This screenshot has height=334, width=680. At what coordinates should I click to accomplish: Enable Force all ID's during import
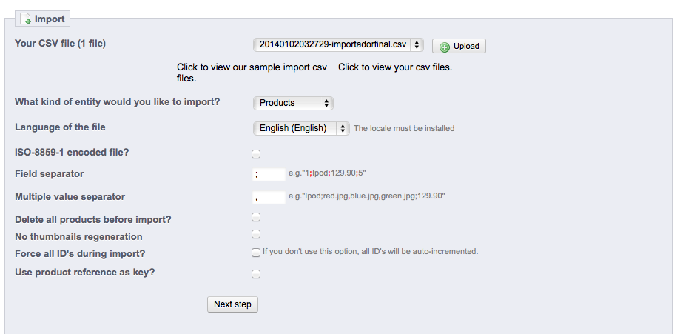[x=256, y=253]
